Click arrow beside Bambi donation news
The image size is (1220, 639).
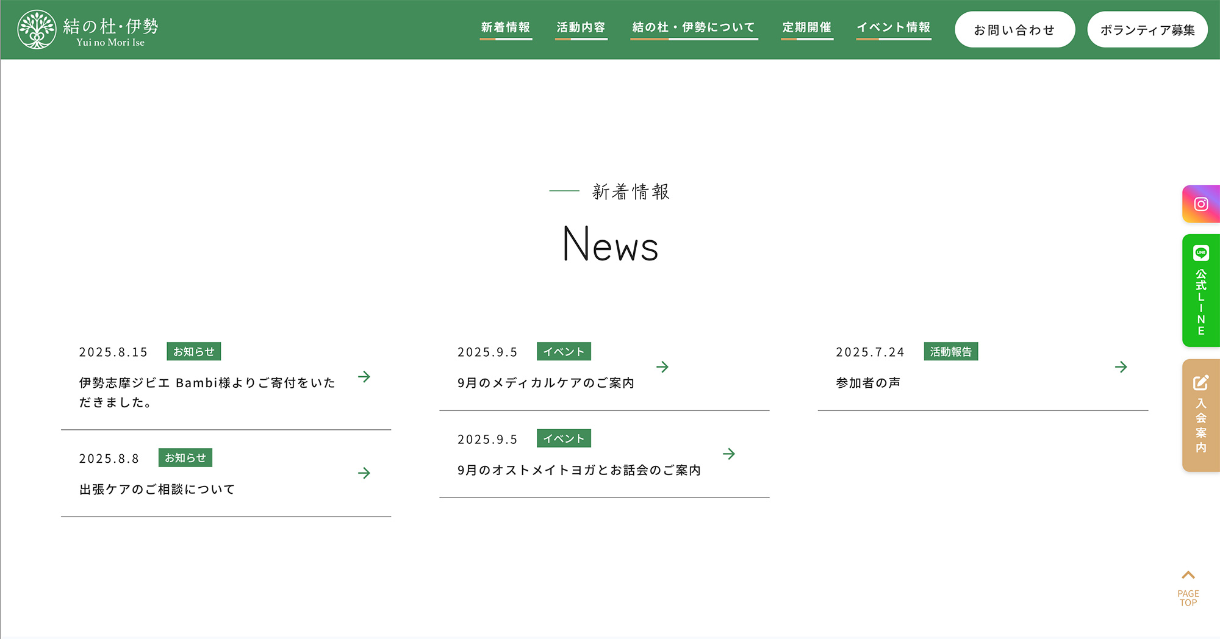pos(364,377)
